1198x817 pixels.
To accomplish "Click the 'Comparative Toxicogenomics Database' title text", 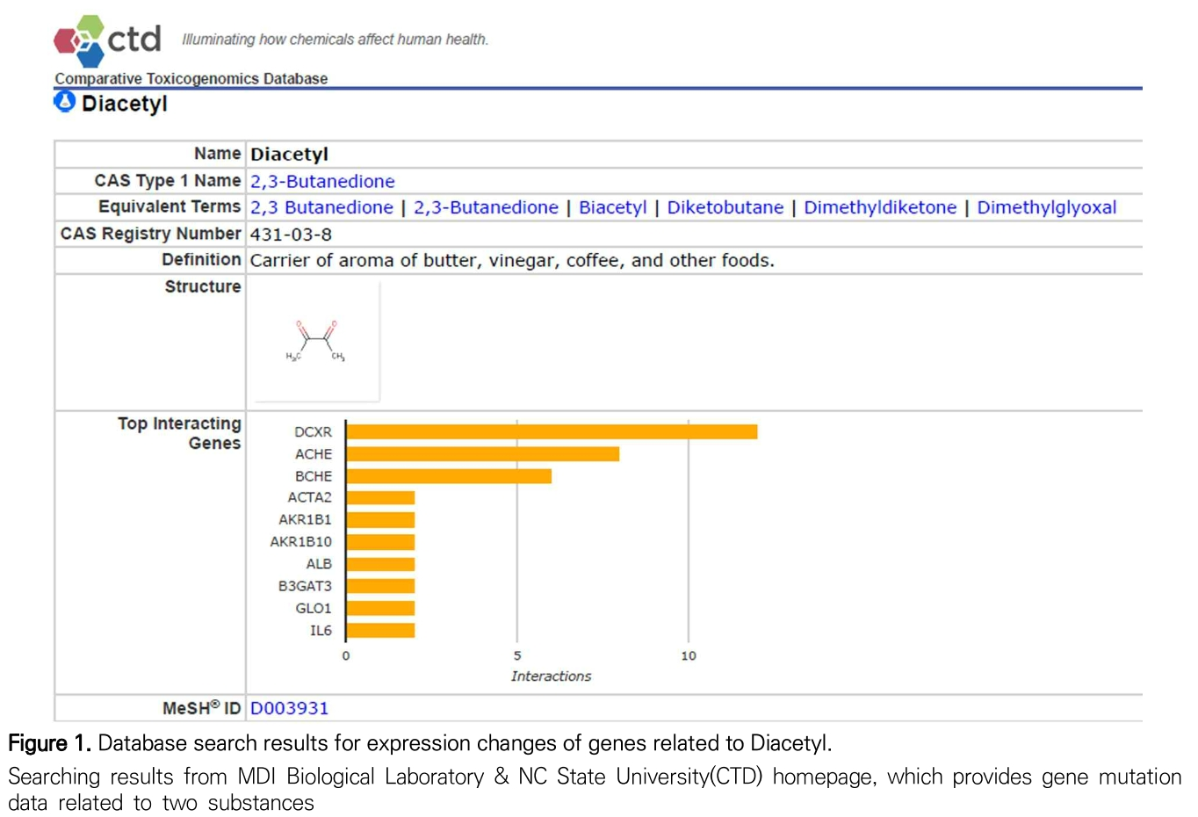I will tap(191, 78).
